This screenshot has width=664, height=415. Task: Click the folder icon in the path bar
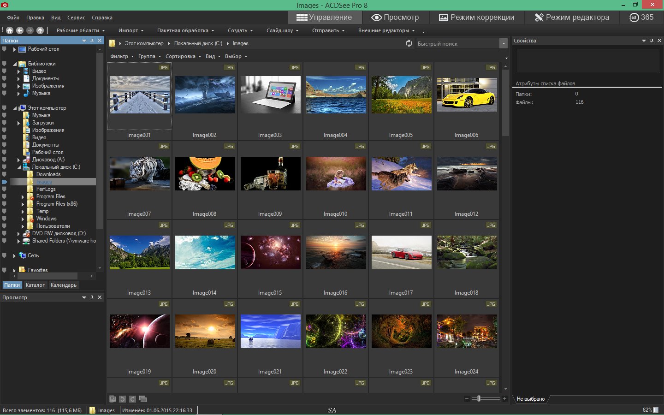point(112,43)
